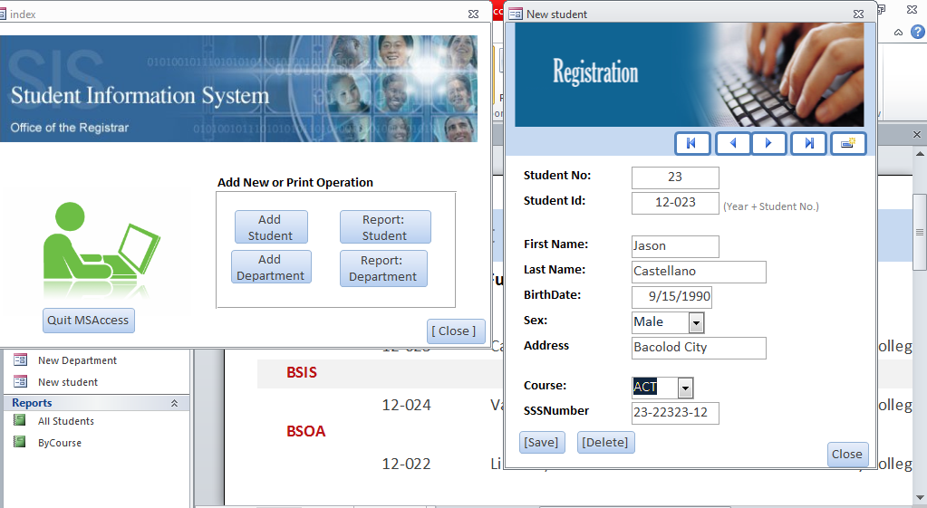Click the Address field with Bacolod City
Viewport: 927px width, 508px height.
(699, 348)
